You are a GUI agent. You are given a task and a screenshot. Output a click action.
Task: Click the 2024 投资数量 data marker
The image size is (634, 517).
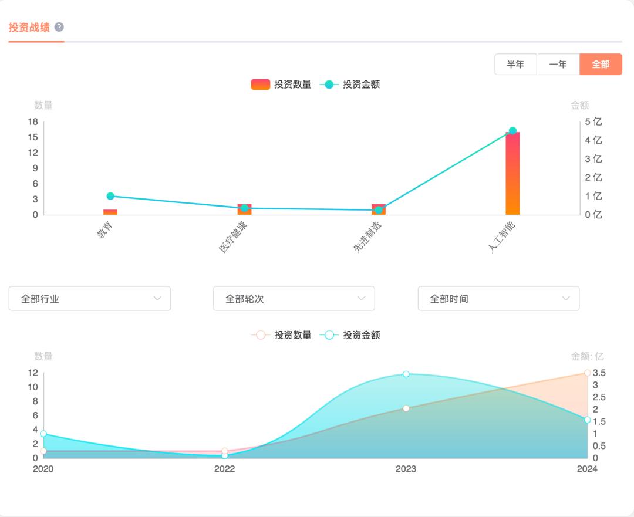587,373
